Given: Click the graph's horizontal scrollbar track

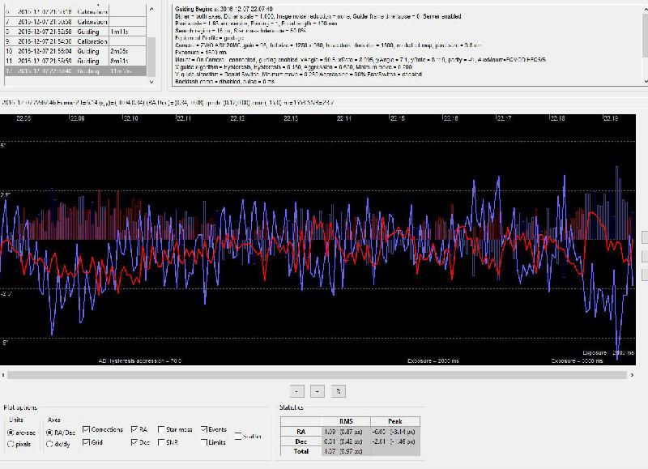Looking at the screenshot, I should point(317,375).
